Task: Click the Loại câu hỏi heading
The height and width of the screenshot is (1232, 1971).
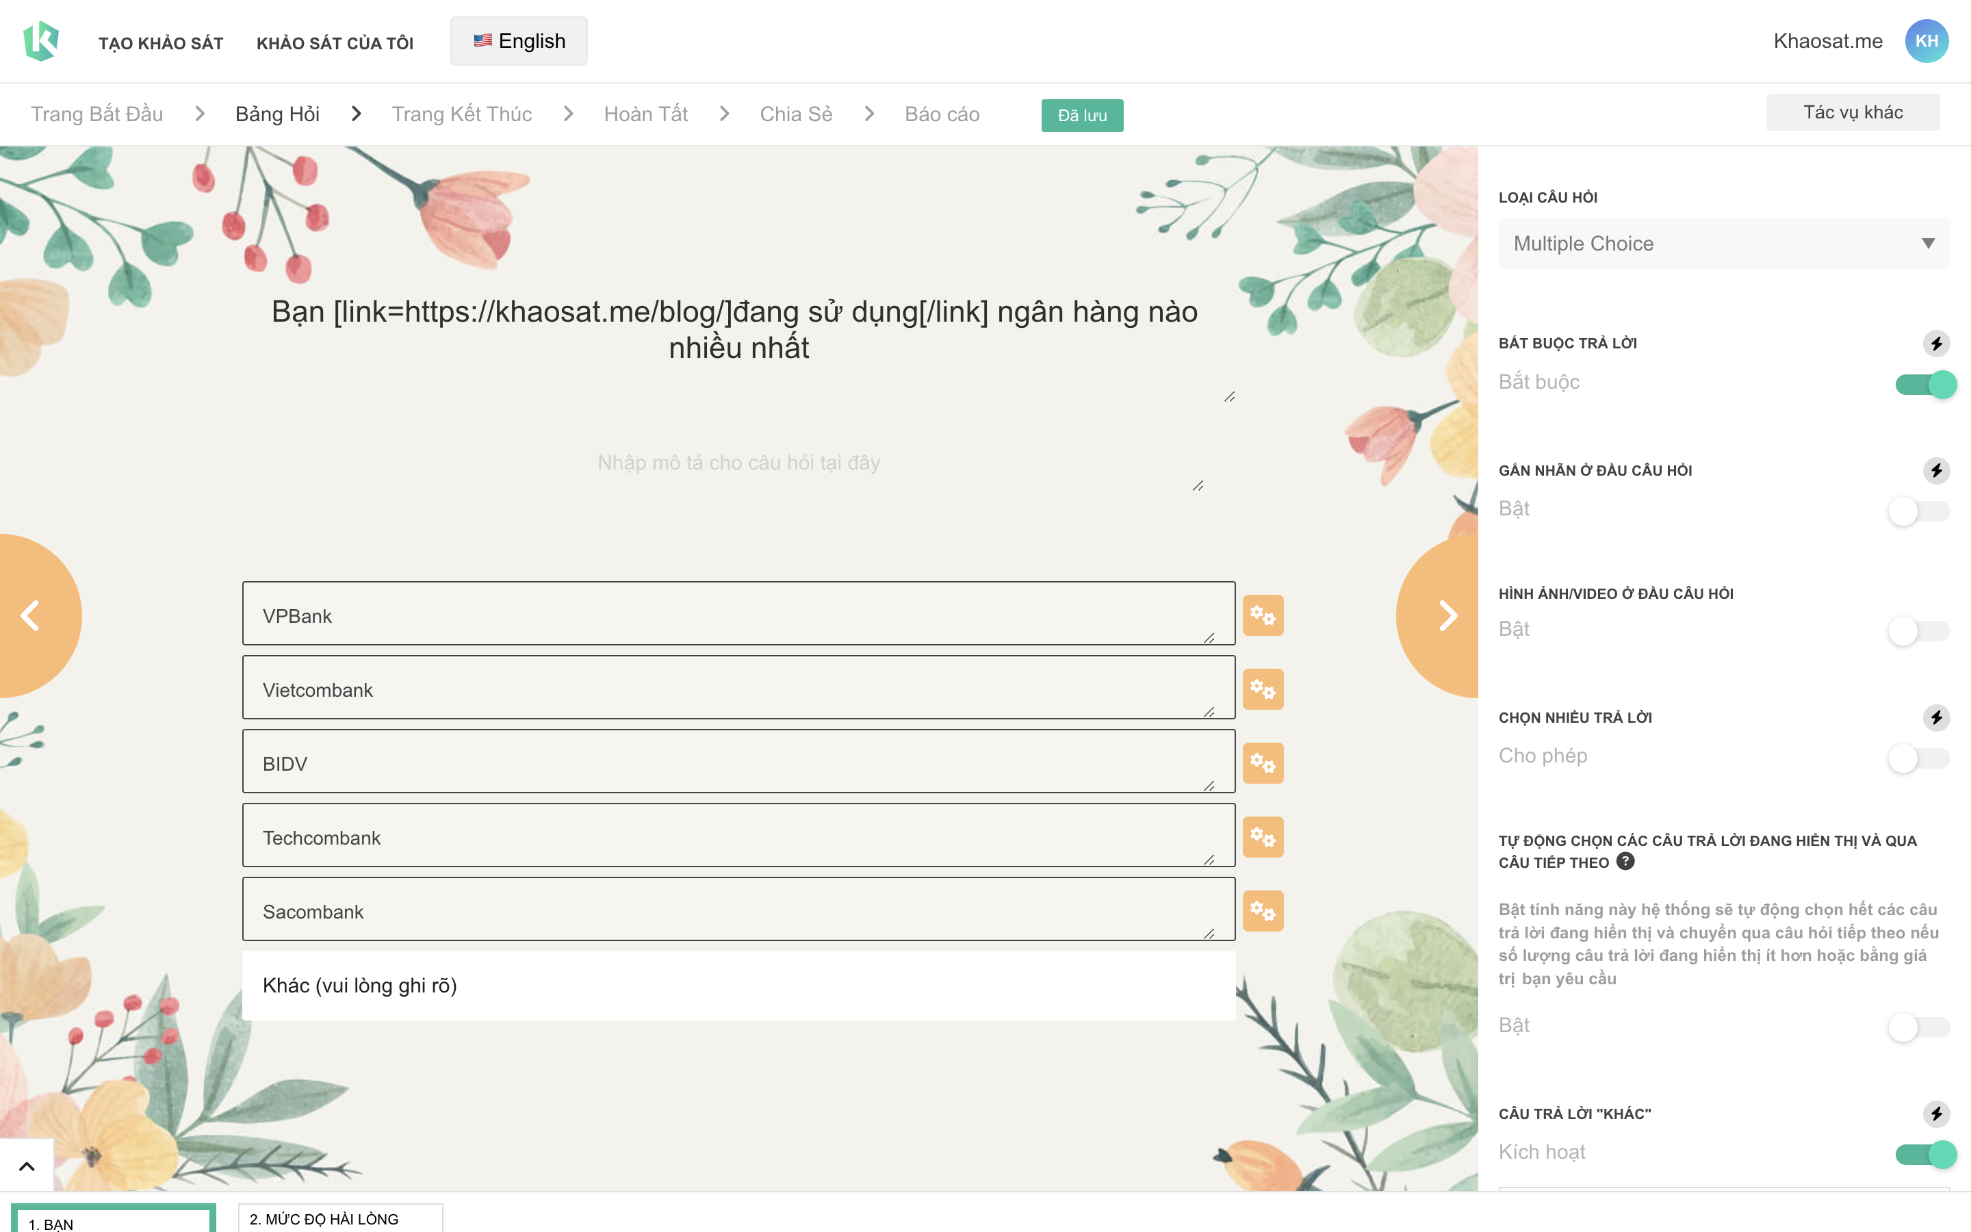Action: click(x=1547, y=197)
